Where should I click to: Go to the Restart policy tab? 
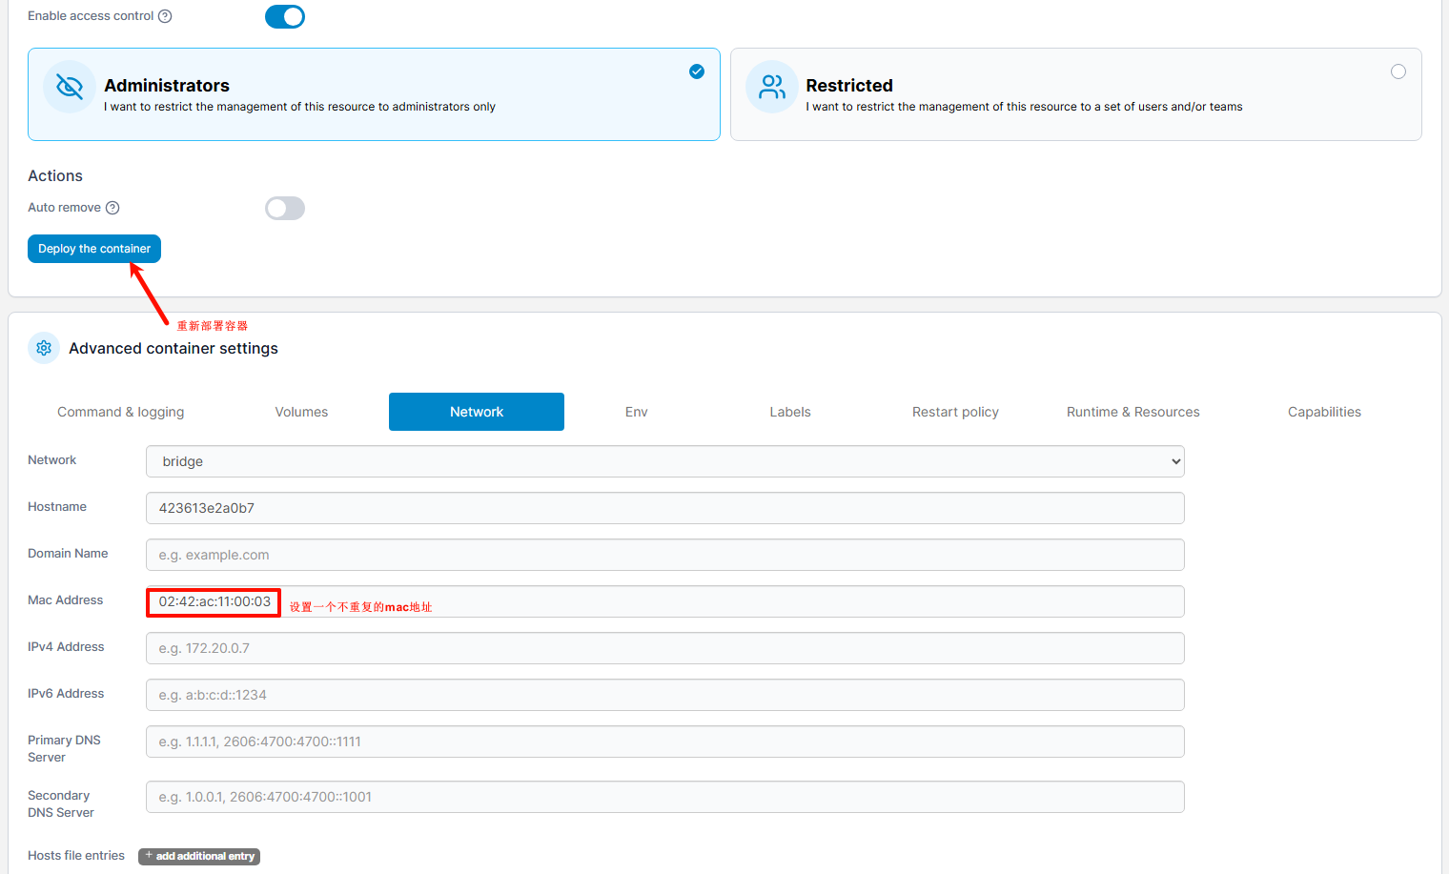955,412
